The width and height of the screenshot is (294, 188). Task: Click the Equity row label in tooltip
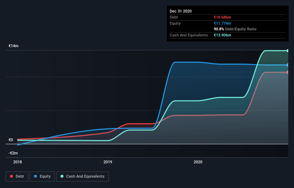(175, 23)
